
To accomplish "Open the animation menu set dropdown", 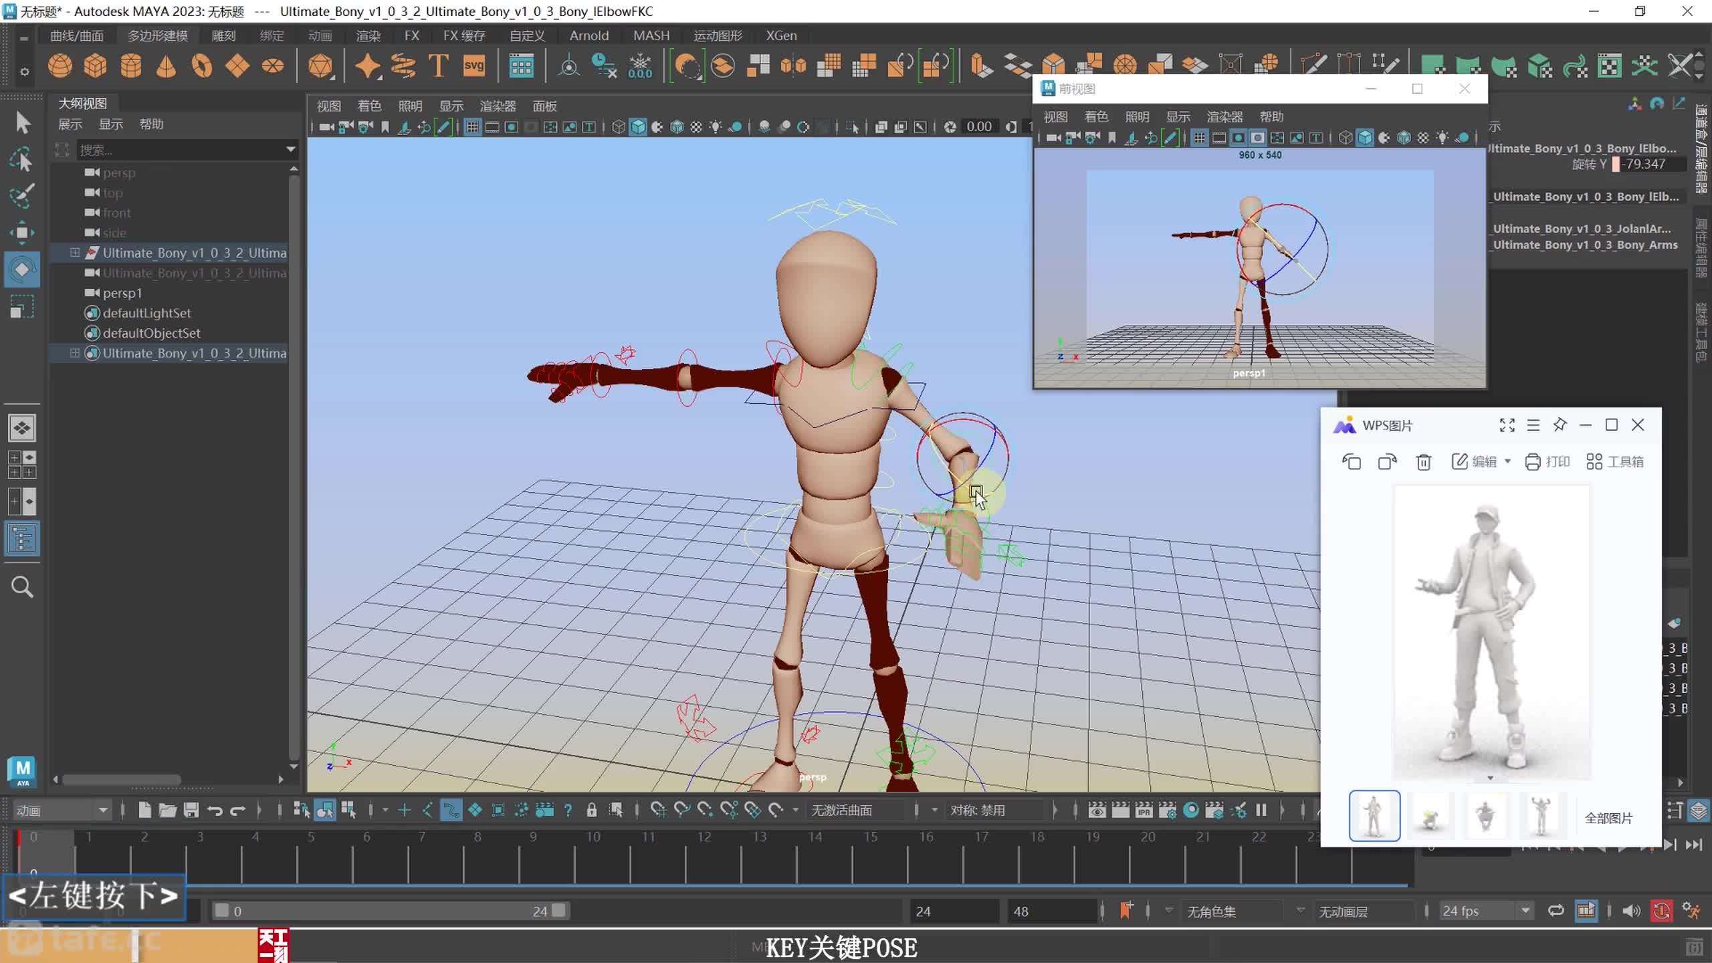I will pyautogui.click(x=62, y=811).
